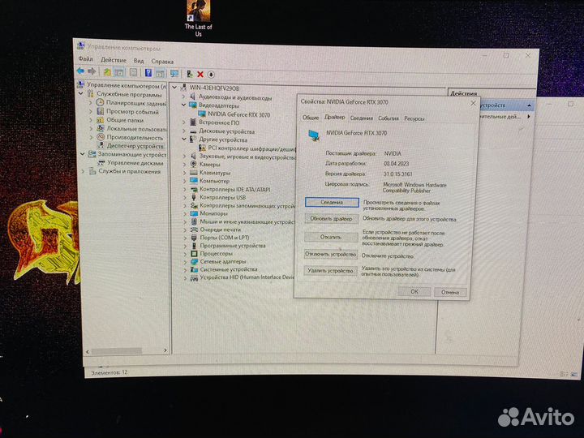This screenshot has width=584, height=438.
Task: Click the display adapter icon in the properties dialog
Action: click(x=314, y=135)
